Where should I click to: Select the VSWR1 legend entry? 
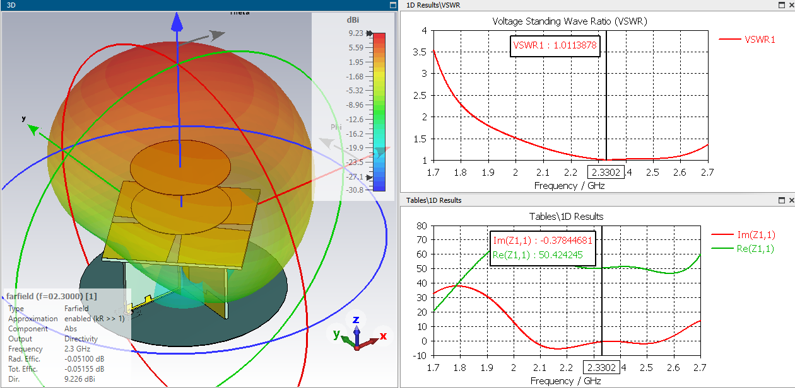coord(748,39)
